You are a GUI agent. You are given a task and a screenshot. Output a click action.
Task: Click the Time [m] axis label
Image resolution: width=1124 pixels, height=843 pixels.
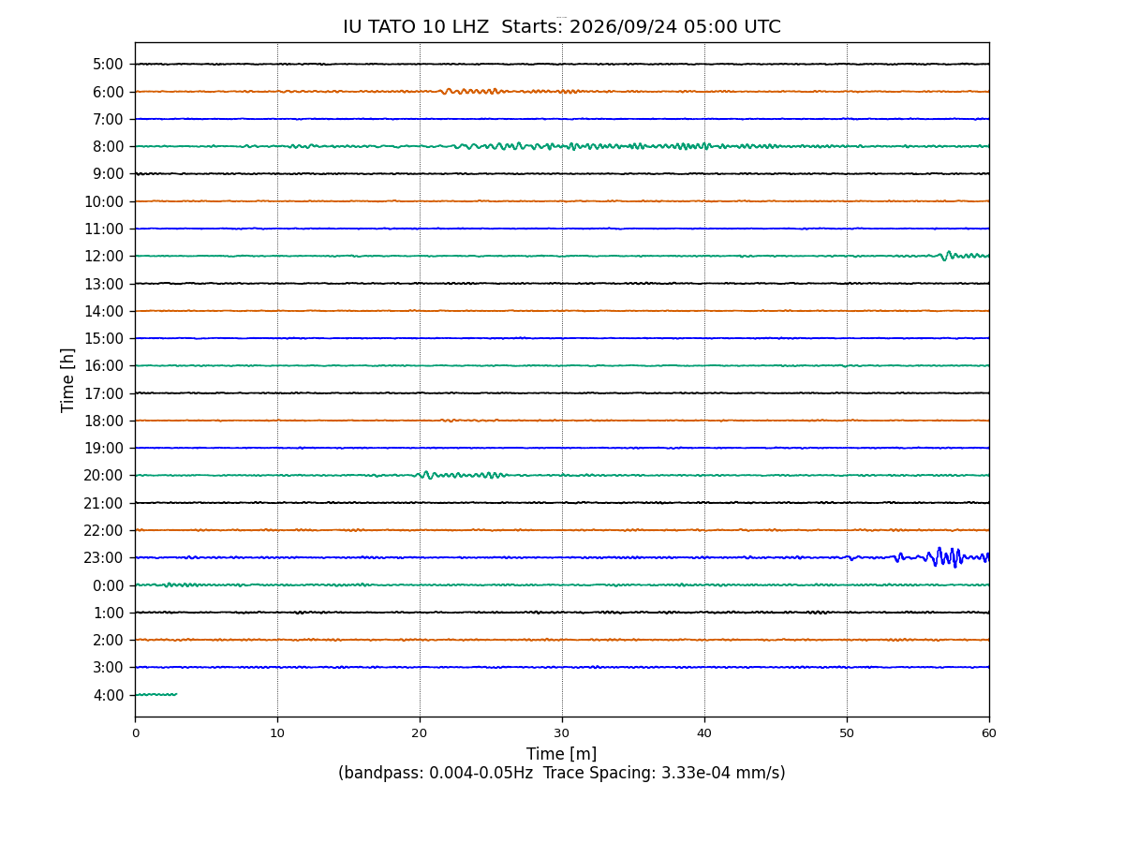[561, 754]
